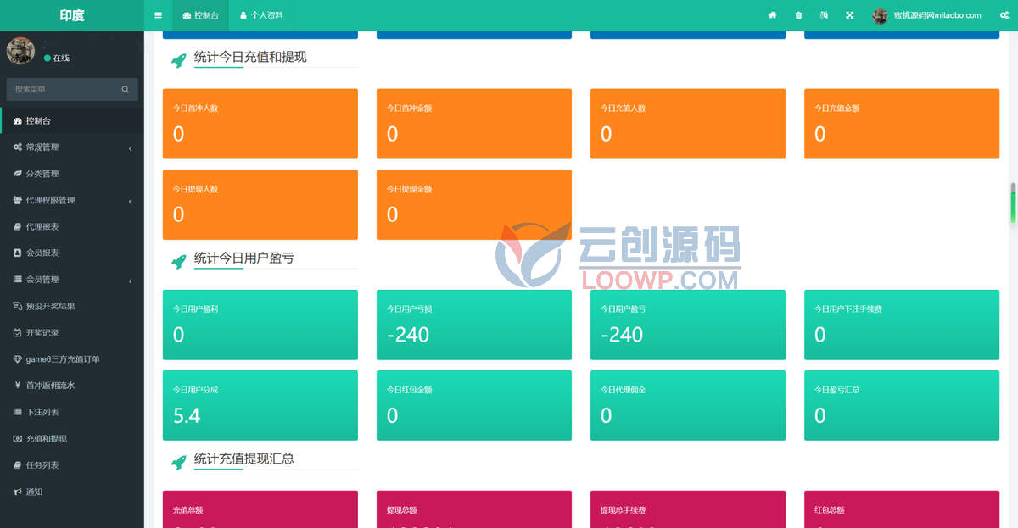
Task: Open 控制台 in the sidebar menu
Action: [x=72, y=121]
